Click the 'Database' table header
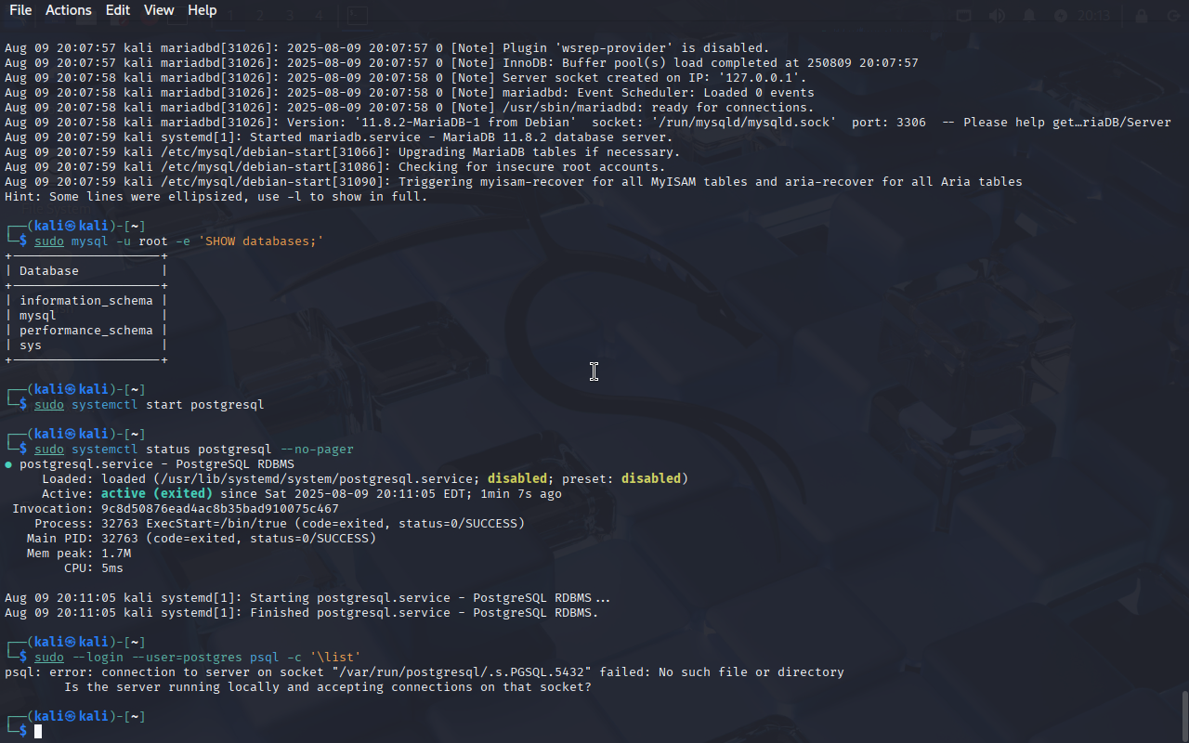 [x=49, y=271]
